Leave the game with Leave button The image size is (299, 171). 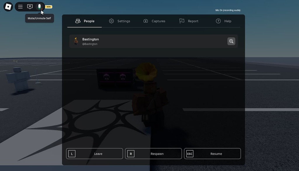coord(94,154)
